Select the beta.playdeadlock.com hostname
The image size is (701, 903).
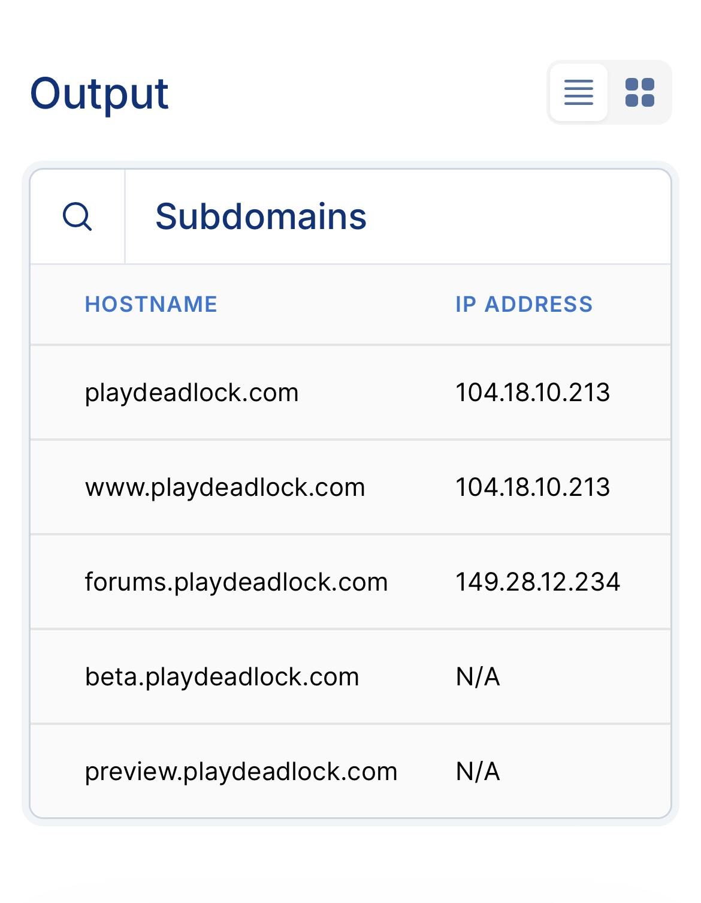point(222,677)
